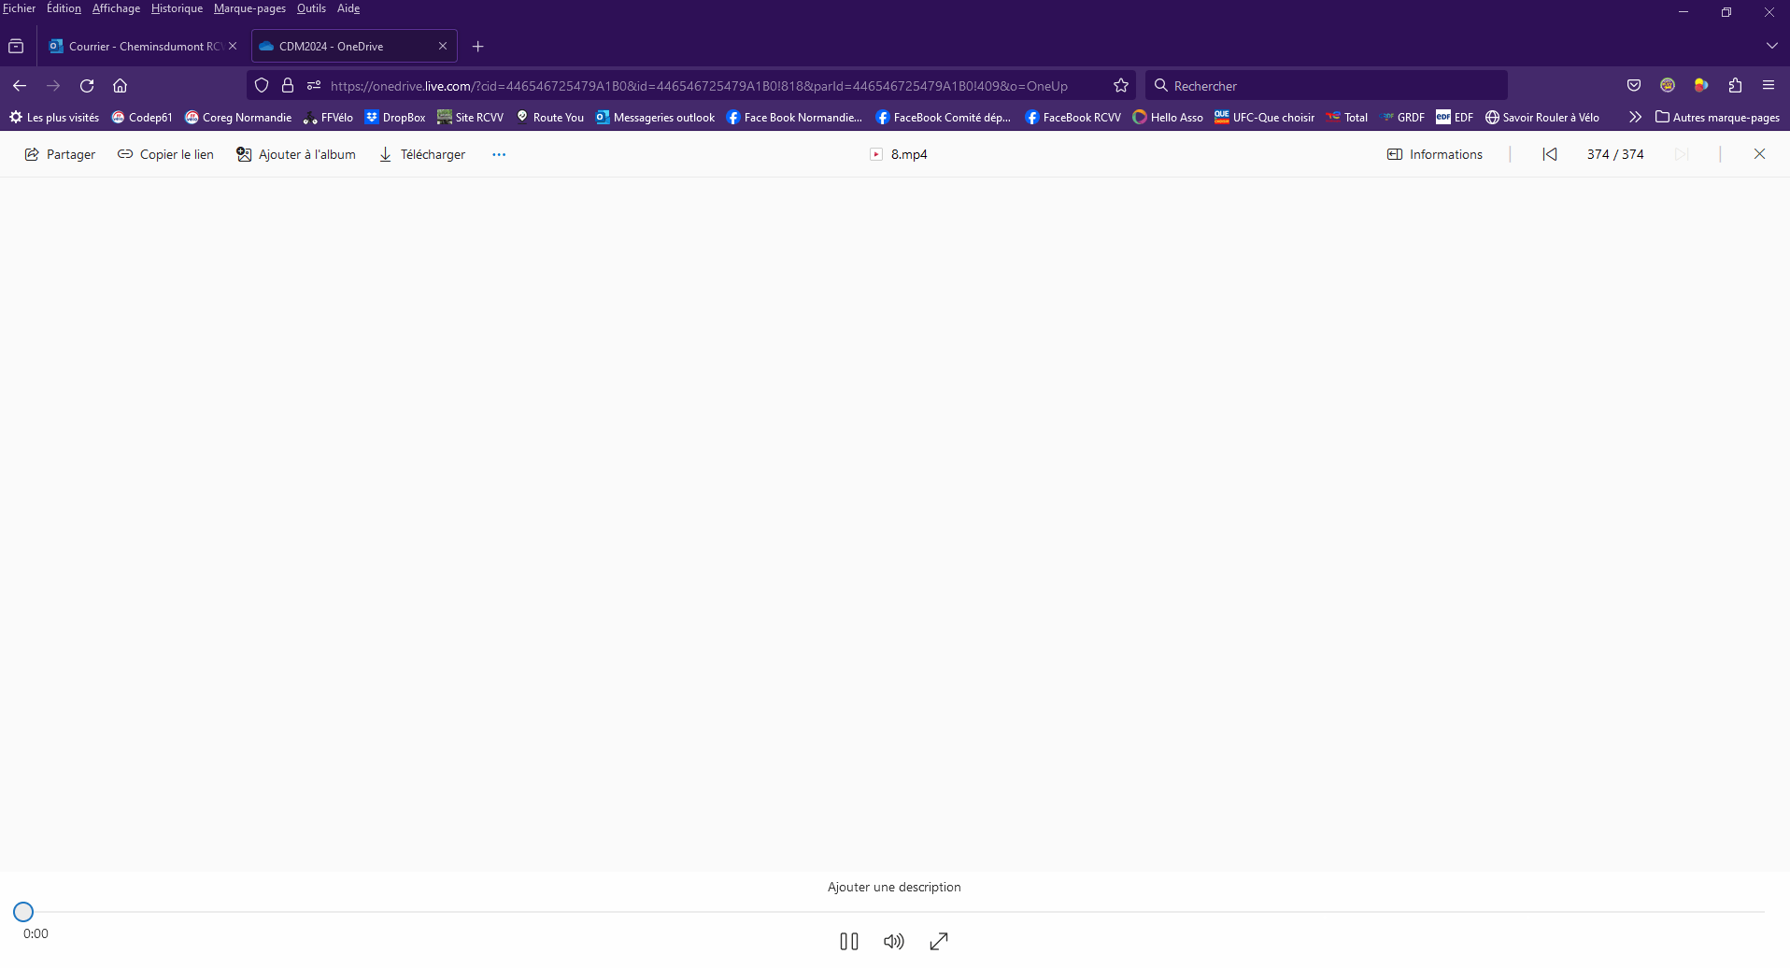Image resolution: width=1790 pixels, height=968 pixels.
Task: Open Autres marque-pages folder
Action: click(x=1717, y=117)
